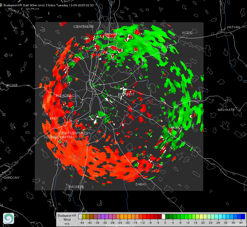The image size is (247, 227).
Task: Click the GÁRDONY city label
Action: click(12, 178)
